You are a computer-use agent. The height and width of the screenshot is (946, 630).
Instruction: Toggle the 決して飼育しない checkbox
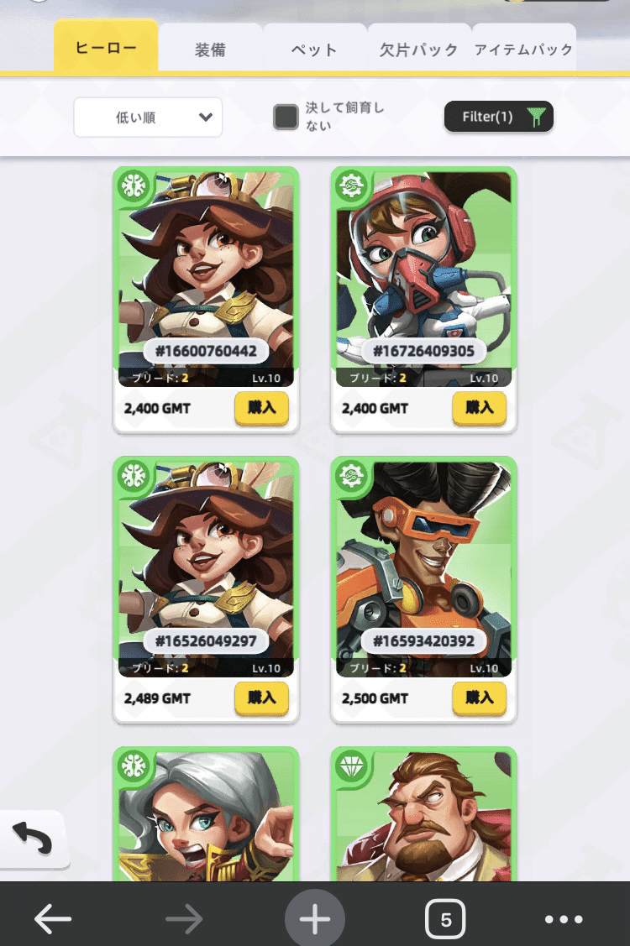pos(286,117)
